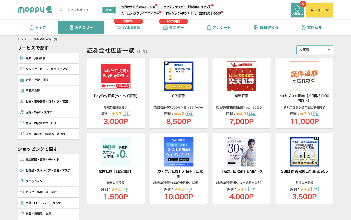Click the 松井証券【口座開設】 title
The image size is (351, 220).
coord(116,171)
